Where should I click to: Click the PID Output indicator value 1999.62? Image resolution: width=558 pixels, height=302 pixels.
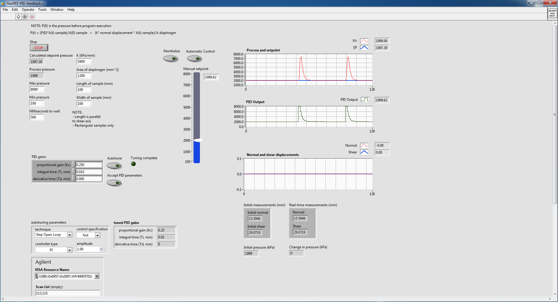[x=382, y=100]
